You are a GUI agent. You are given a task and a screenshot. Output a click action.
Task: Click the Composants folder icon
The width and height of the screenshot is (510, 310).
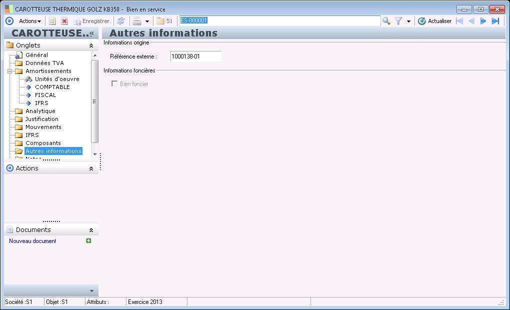coord(19,143)
